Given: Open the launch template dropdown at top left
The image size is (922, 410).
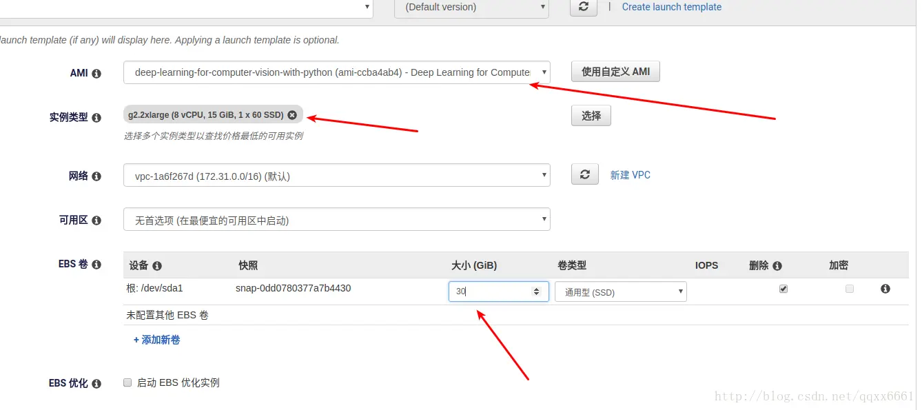Looking at the screenshot, I should (186, 8).
